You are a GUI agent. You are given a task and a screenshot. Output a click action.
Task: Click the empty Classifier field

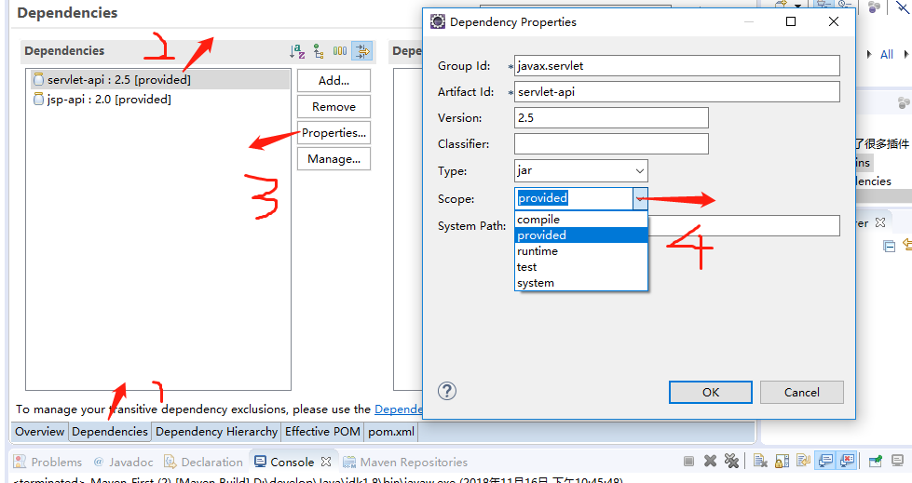pyautogui.click(x=611, y=143)
